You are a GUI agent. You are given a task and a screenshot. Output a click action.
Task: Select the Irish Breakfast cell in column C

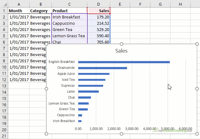69,17
